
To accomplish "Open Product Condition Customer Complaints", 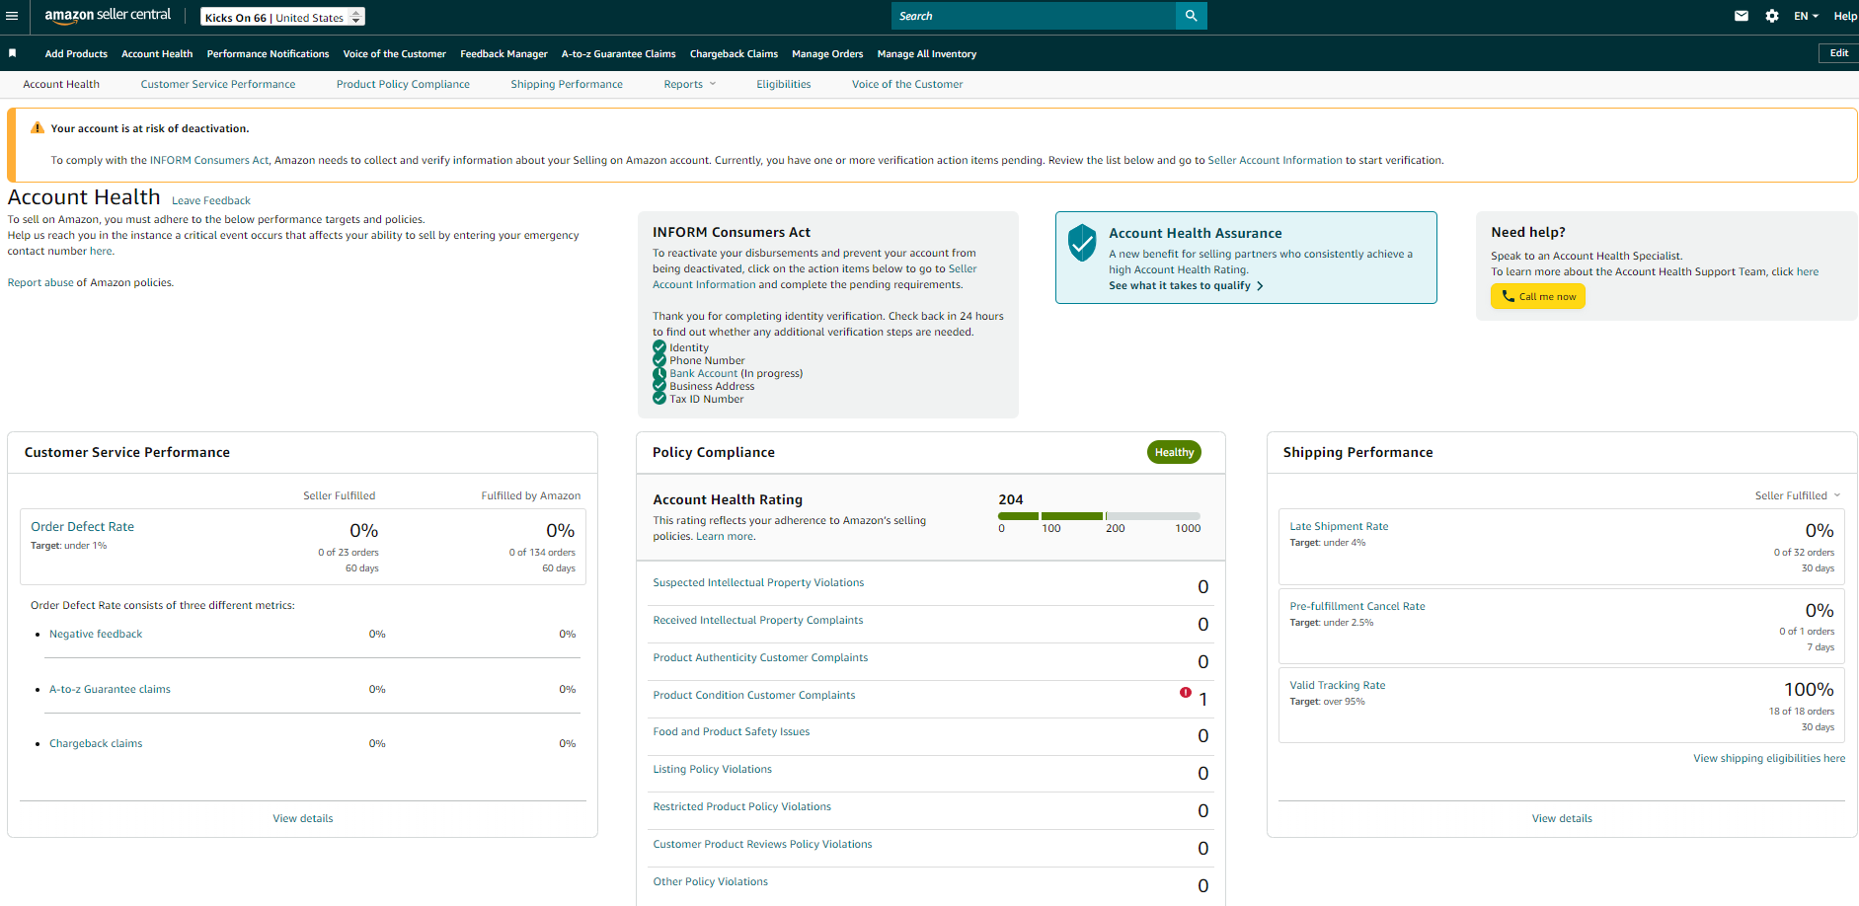I will click(x=754, y=696).
